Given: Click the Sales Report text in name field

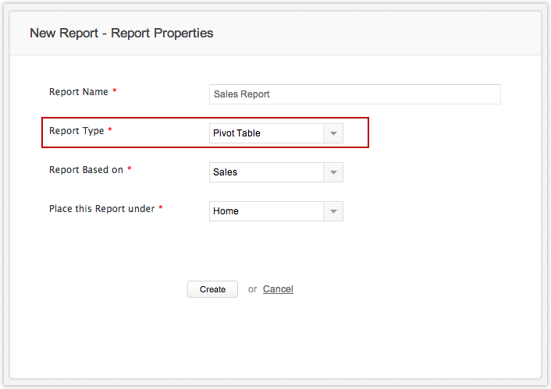Looking at the screenshot, I should (x=241, y=94).
